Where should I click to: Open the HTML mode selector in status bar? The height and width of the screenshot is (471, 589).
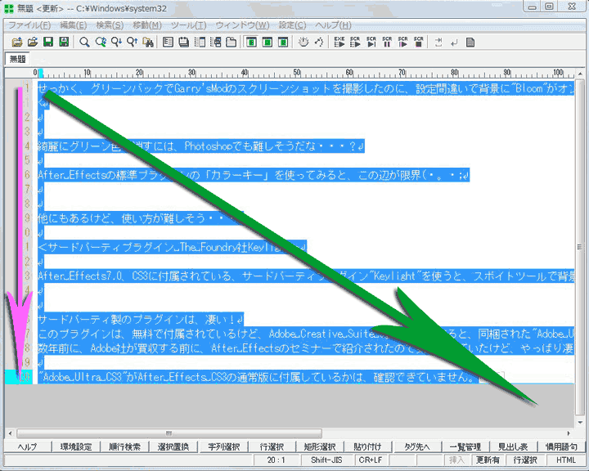[x=566, y=460]
